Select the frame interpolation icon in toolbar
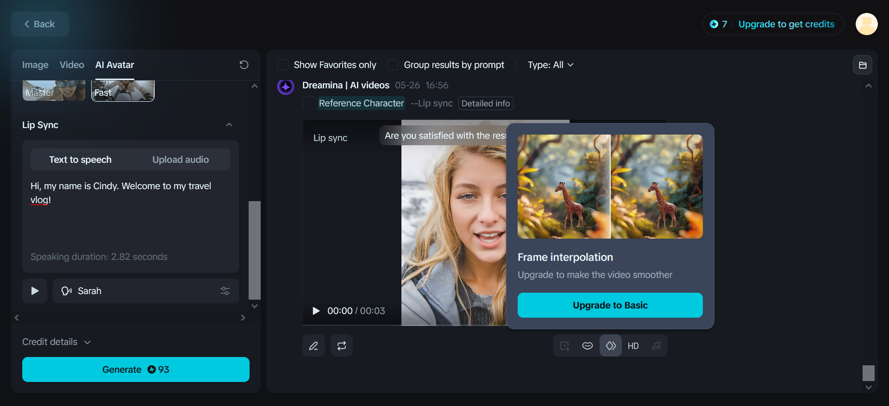The height and width of the screenshot is (406, 889). pos(611,346)
